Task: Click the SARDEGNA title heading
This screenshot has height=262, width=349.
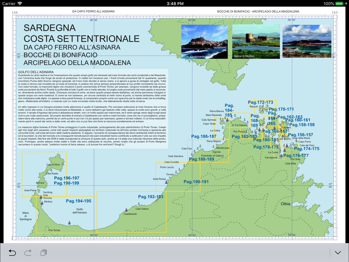Action: pos(50,28)
